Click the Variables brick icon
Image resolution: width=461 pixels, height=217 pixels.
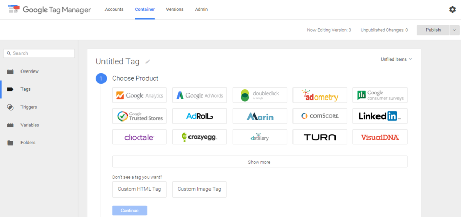pyautogui.click(x=10, y=125)
